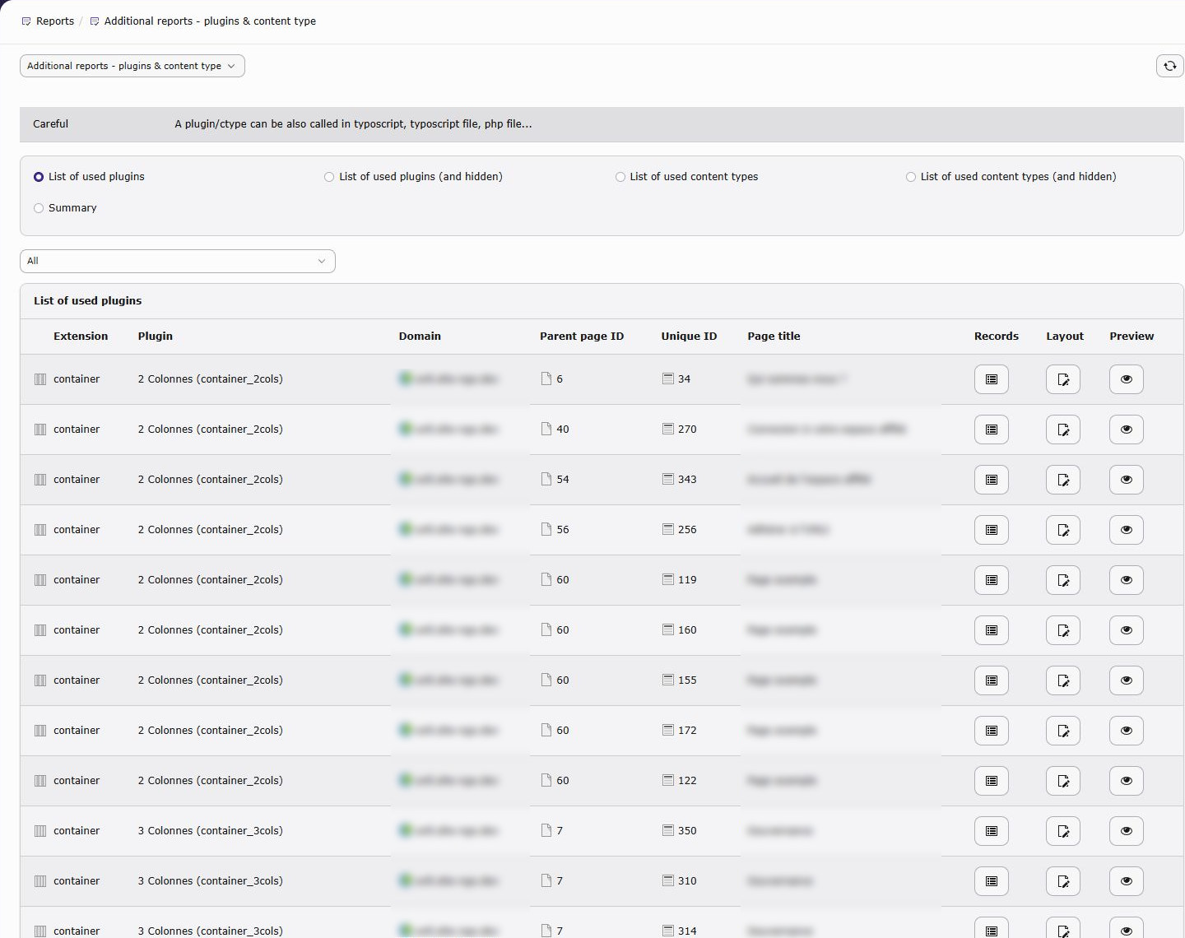Click 3 Colonnes (container_3cols) for ID 350

click(211, 831)
